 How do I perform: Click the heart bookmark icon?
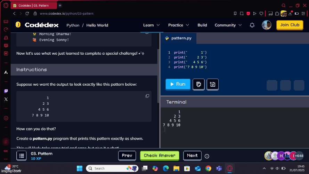click(x=261, y=14)
